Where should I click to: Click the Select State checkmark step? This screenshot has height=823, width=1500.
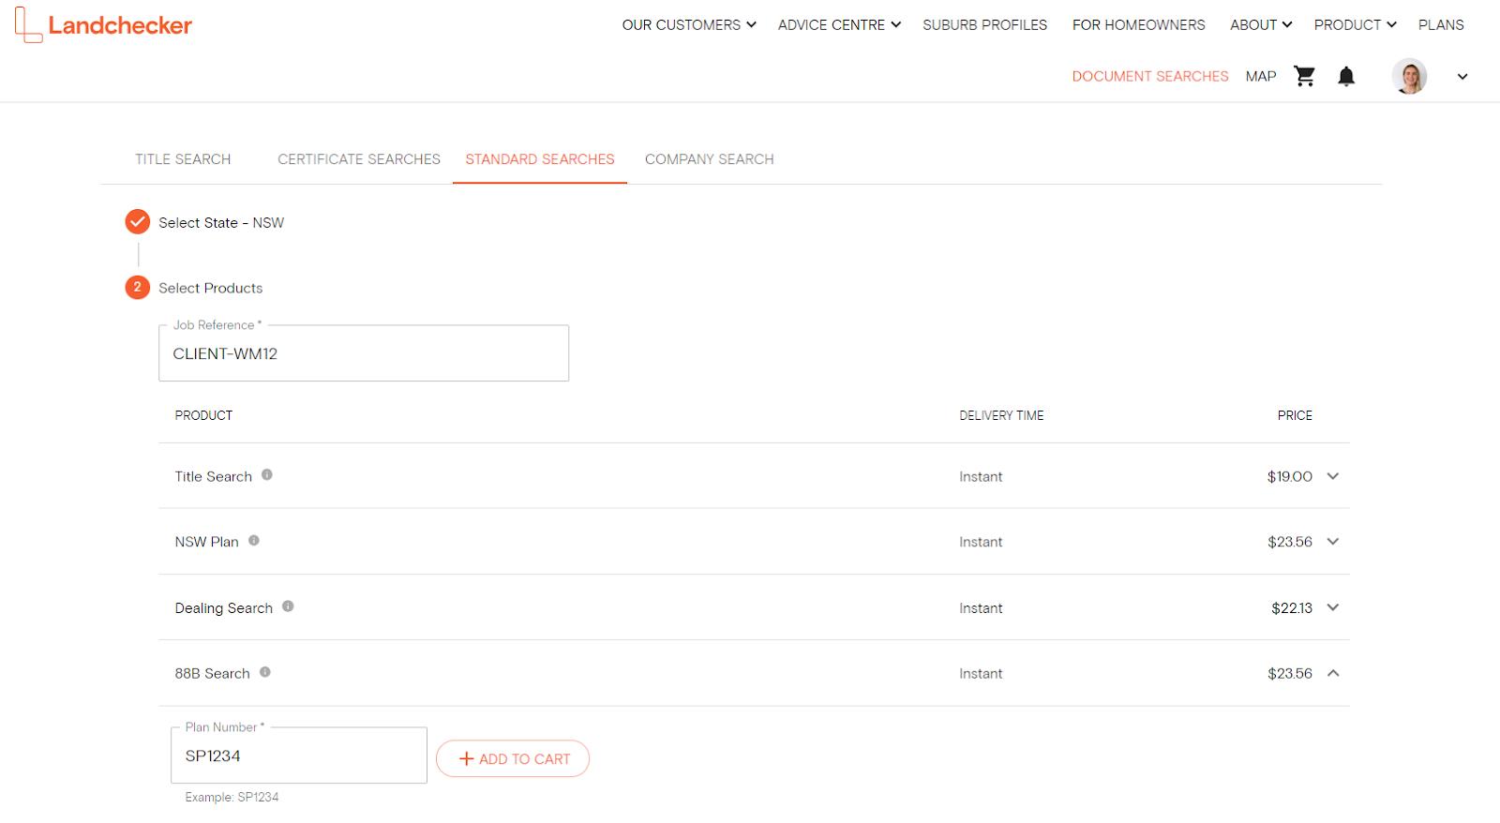click(138, 221)
